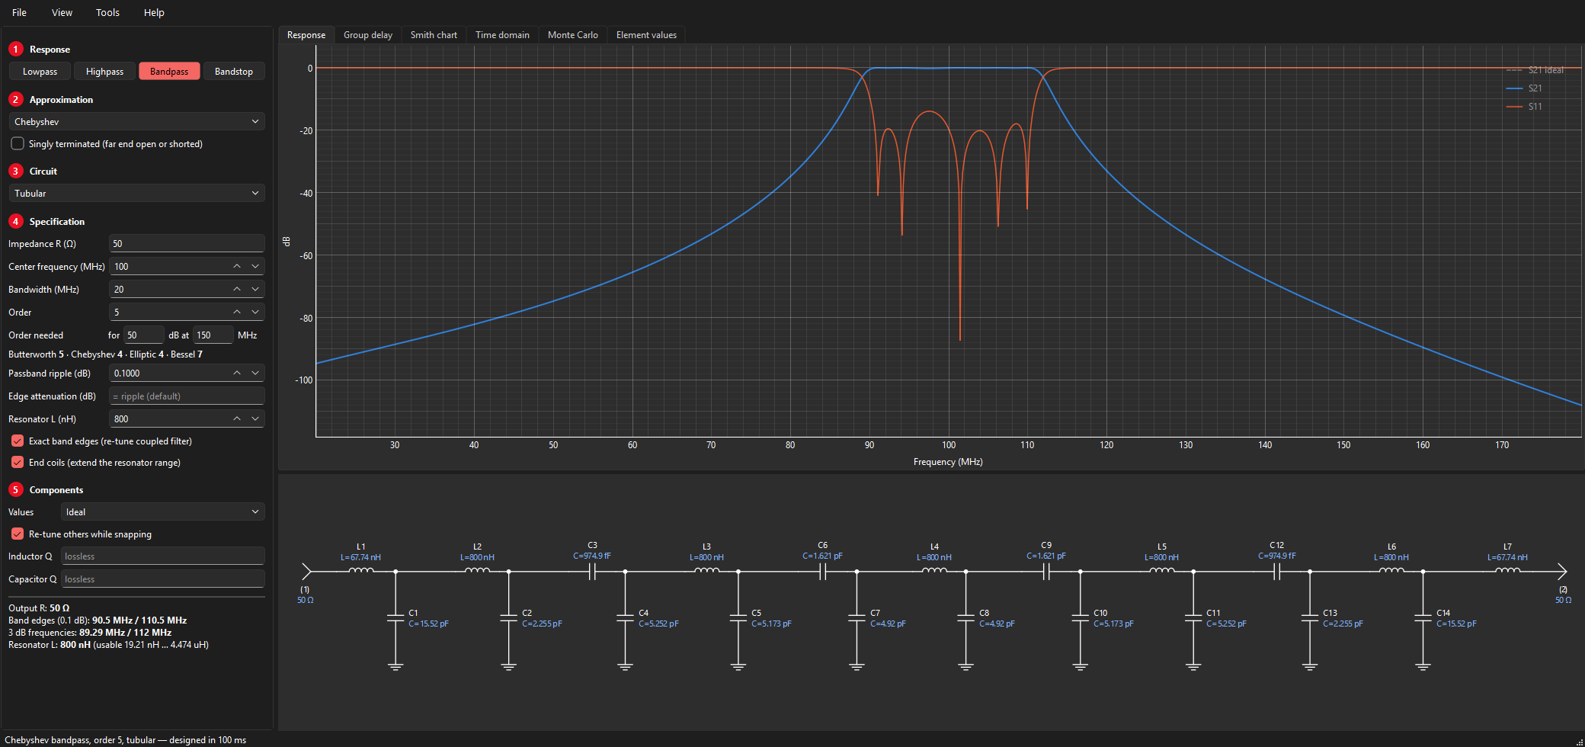This screenshot has height=747, width=1585.
Task: Raise Passband ripple with up arrow
Action: point(237,373)
